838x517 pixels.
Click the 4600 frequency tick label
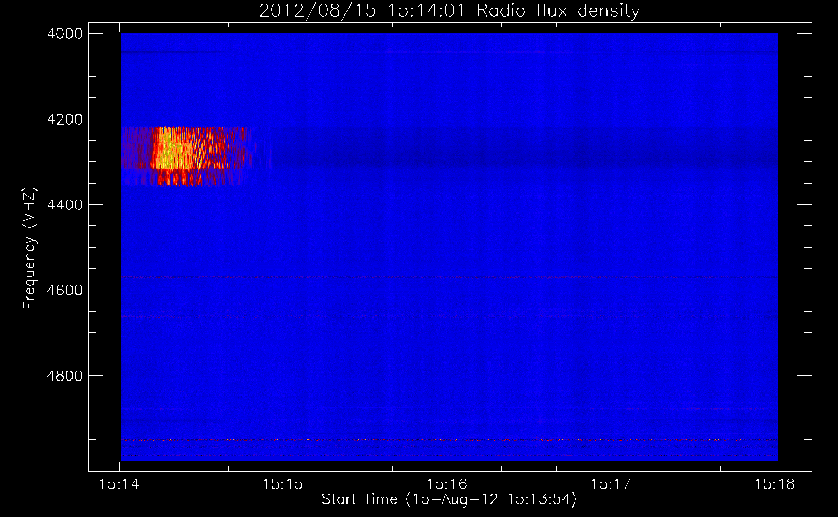click(65, 290)
